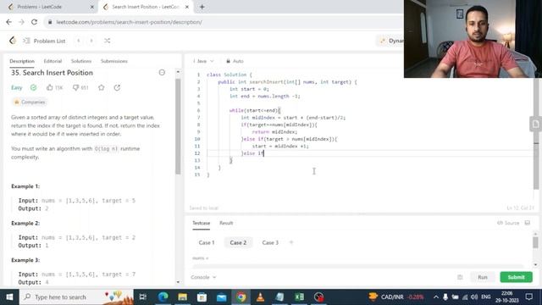
Task: Open the Submissions tab
Action: click(x=114, y=61)
